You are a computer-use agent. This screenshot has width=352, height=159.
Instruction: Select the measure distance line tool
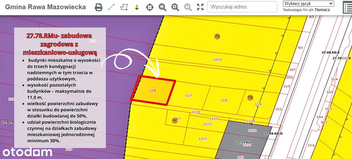(x=111, y=7)
